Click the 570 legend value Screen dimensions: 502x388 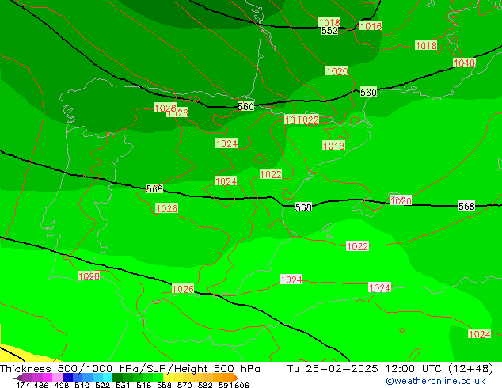184,385
